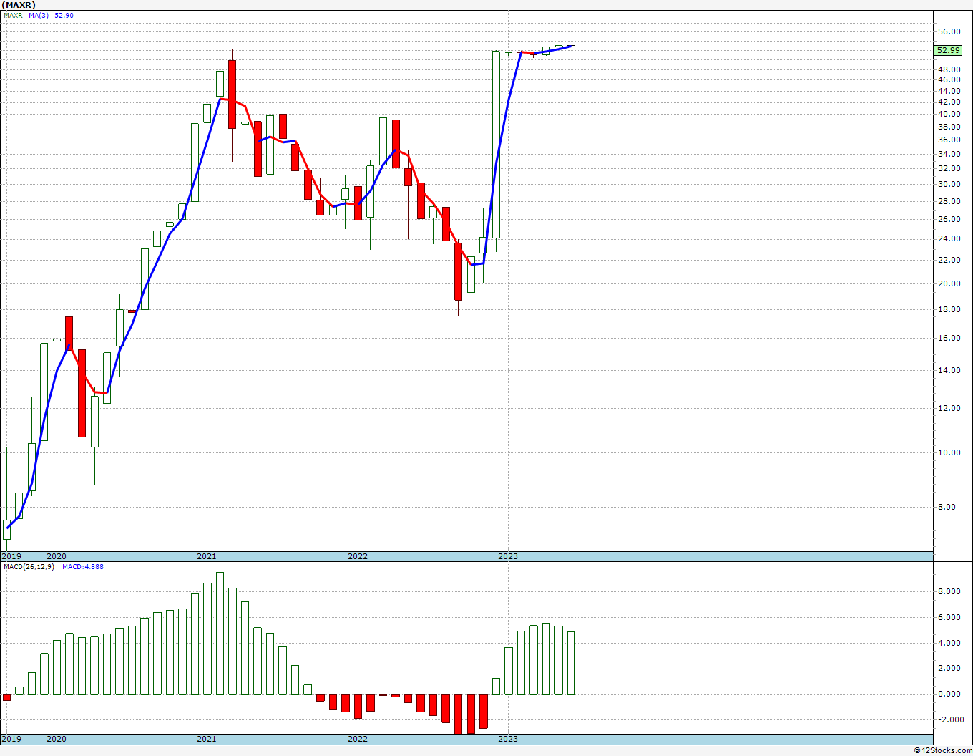Select 2020 on the price chart time axis
973x756 pixels.
tap(56, 556)
